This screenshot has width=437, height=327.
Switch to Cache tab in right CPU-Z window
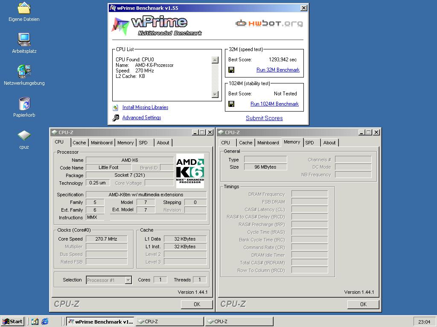coord(245,143)
